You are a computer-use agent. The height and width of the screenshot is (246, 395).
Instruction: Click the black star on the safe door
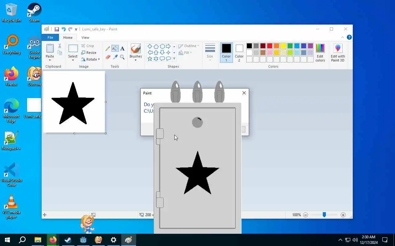197,173
